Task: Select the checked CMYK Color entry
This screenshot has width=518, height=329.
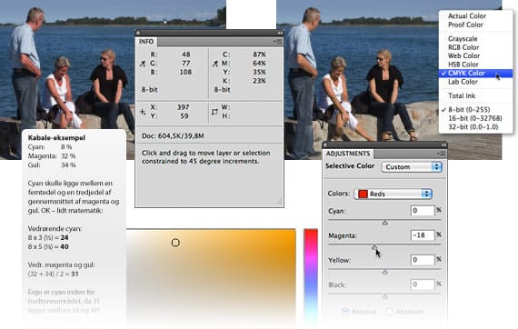Action: click(475, 73)
